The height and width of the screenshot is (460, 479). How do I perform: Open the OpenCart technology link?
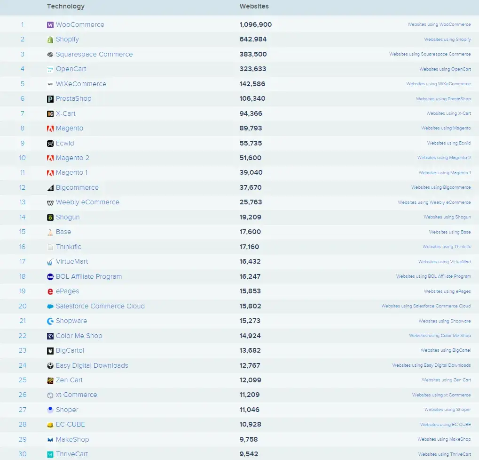[x=71, y=69]
